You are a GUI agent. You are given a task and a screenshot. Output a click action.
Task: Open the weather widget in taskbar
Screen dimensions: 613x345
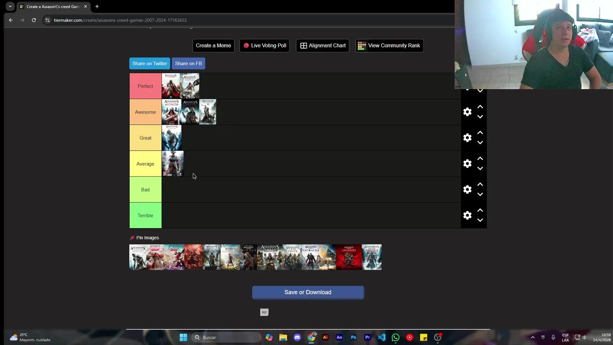coord(31,337)
